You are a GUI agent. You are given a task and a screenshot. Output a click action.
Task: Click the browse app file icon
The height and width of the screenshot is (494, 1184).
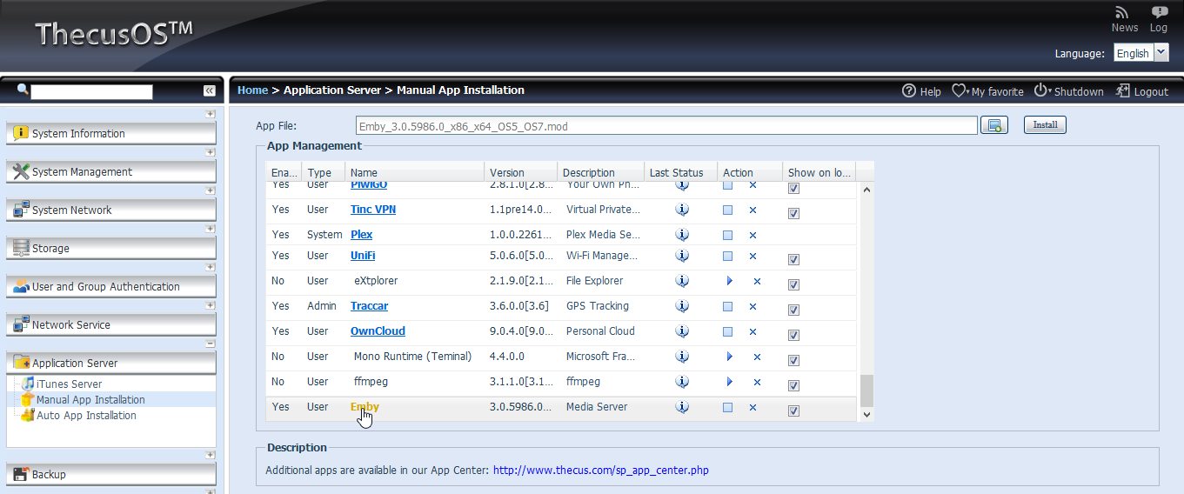tap(994, 125)
